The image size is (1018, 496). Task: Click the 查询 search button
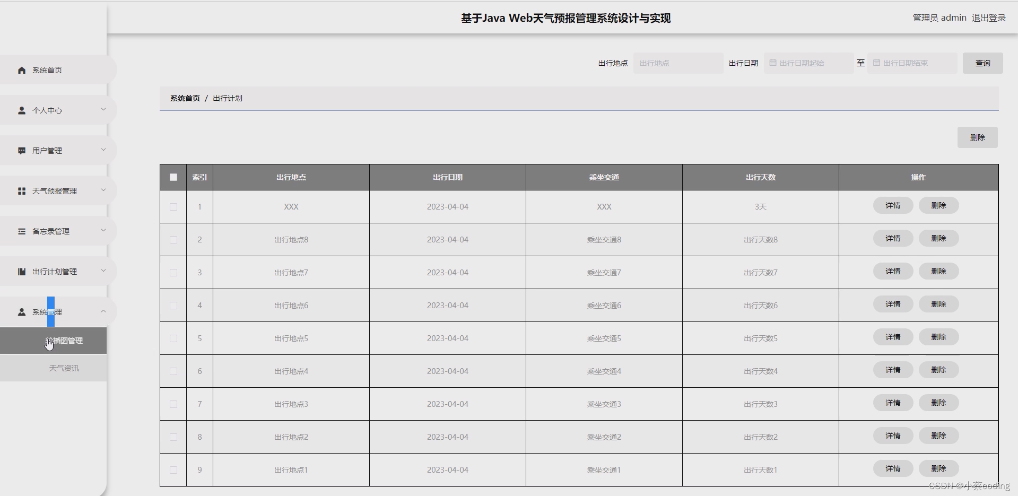click(982, 63)
